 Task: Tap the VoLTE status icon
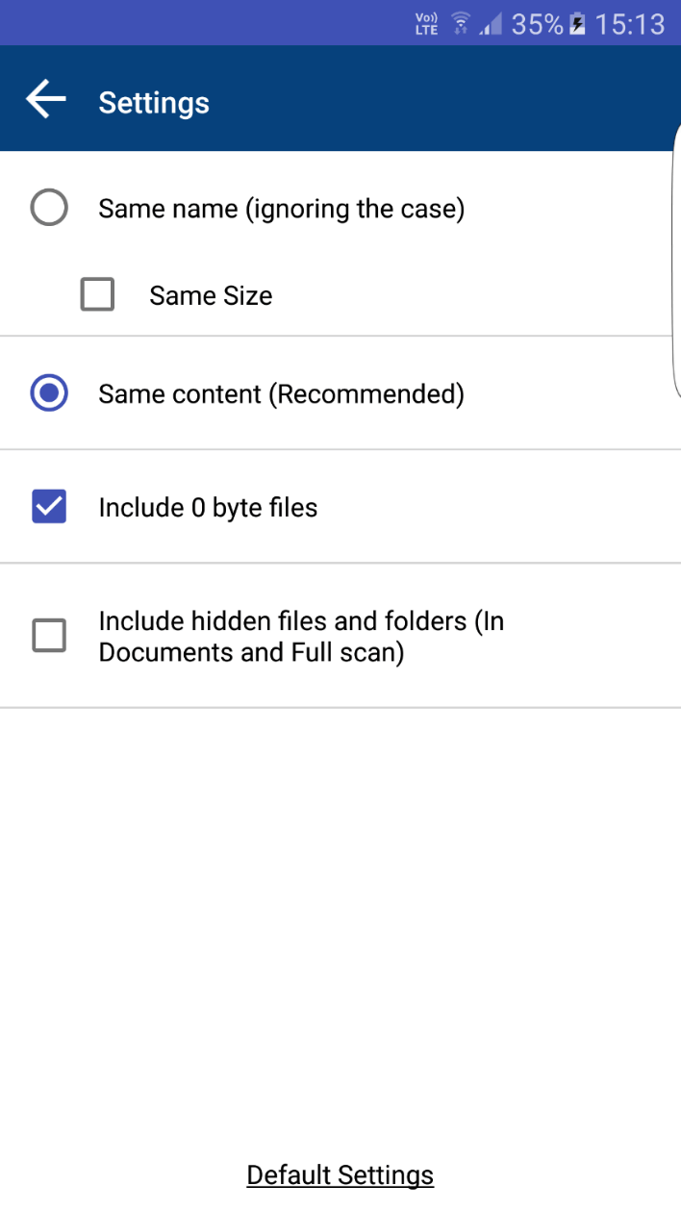click(426, 24)
